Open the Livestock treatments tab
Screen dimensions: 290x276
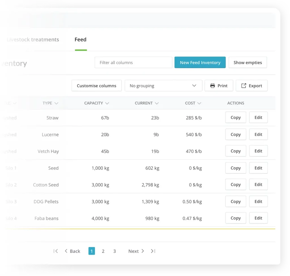(33, 40)
